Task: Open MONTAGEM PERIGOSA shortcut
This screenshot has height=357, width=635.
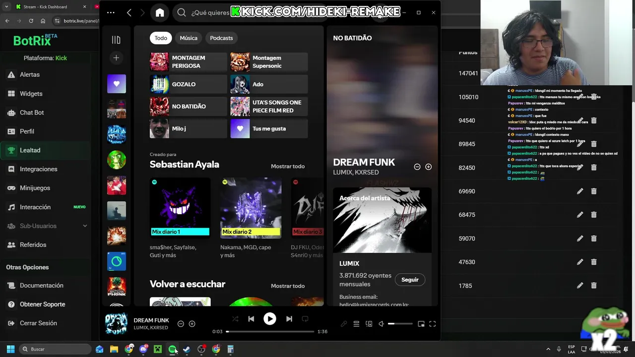Action: pyautogui.click(x=188, y=62)
